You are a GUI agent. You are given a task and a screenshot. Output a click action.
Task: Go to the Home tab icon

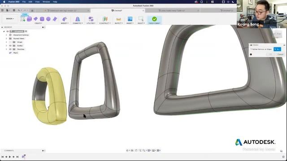pyautogui.click(x=32, y=11)
